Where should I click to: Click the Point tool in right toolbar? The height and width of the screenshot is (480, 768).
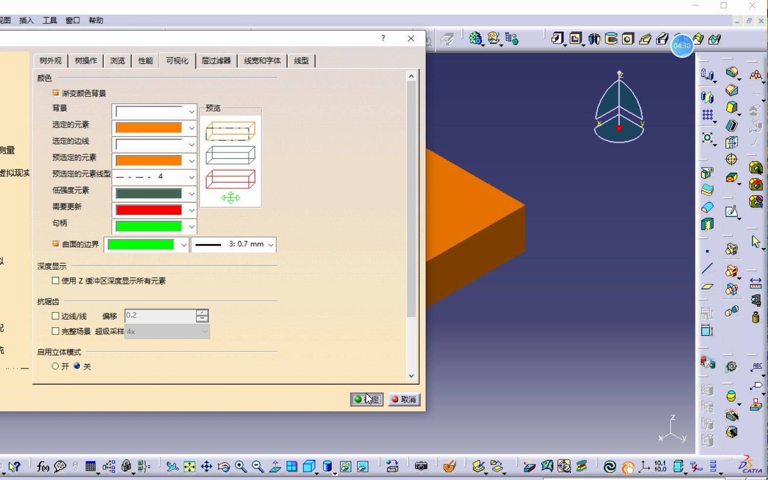(x=707, y=252)
